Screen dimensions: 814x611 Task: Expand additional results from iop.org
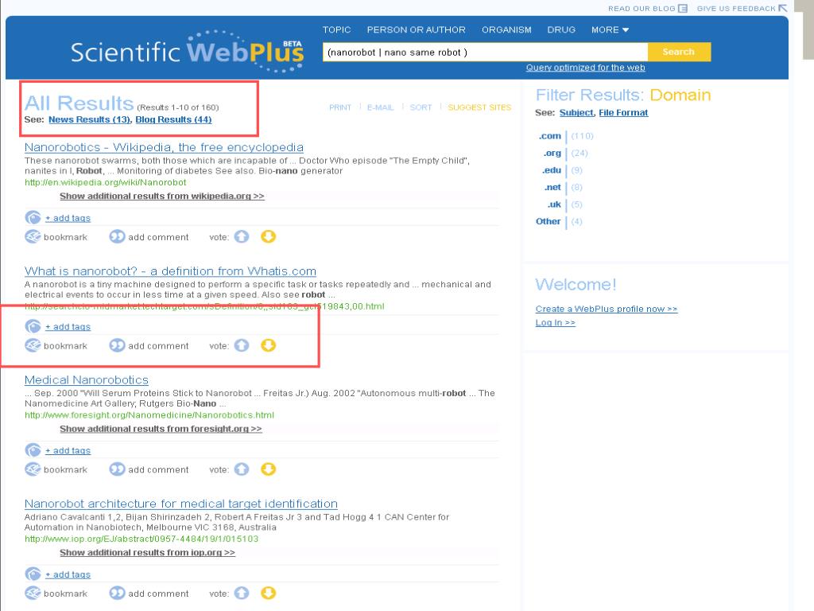tap(147, 552)
